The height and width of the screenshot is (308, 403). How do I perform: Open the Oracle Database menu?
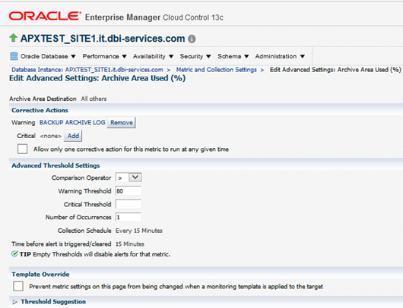click(x=48, y=56)
